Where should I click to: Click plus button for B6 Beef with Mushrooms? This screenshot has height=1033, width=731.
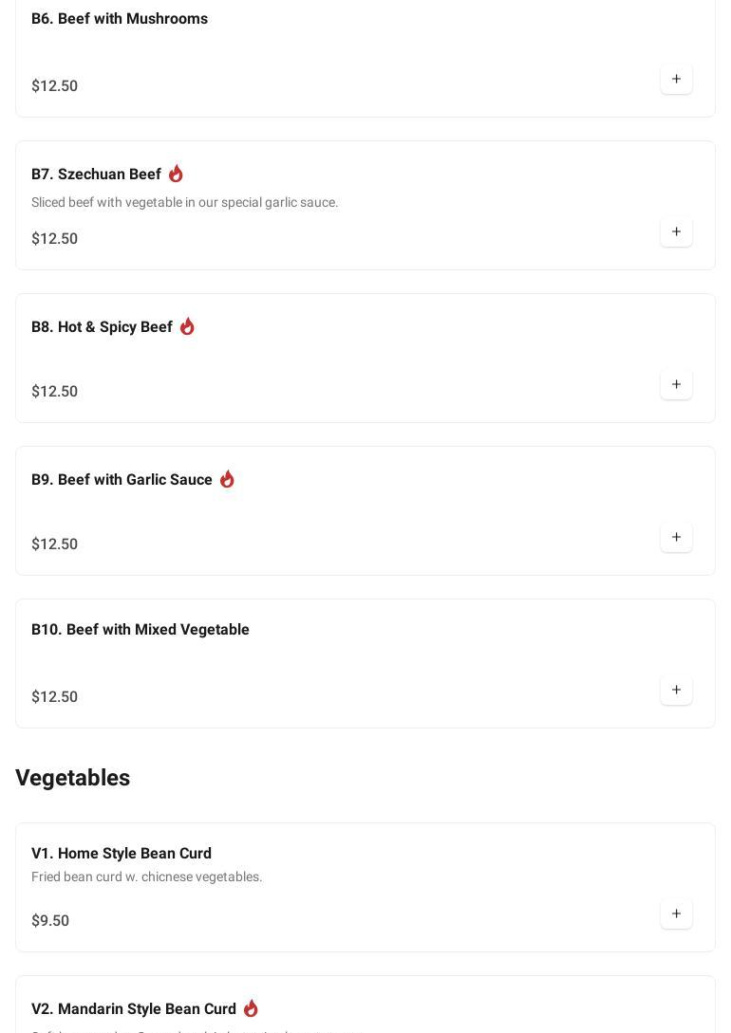click(x=676, y=80)
